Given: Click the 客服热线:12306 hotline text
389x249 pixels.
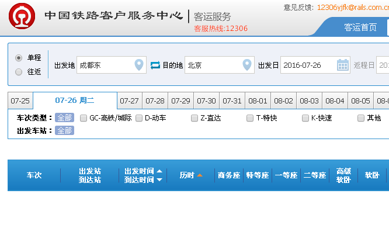Looking at the screenshot, I should [x=221, y=29].
